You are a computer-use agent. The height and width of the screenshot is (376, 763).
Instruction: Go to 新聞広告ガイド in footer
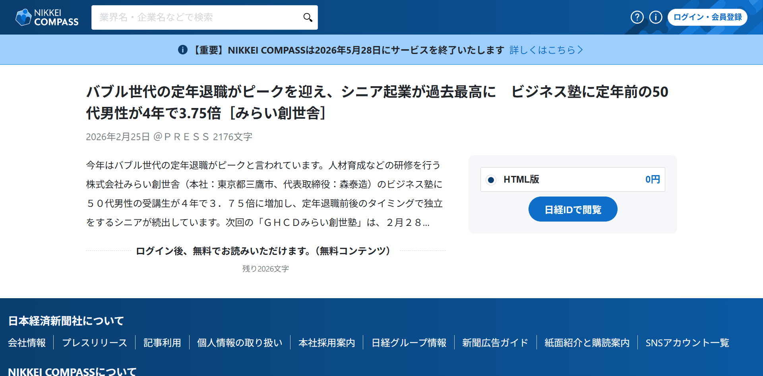[495, 343]
